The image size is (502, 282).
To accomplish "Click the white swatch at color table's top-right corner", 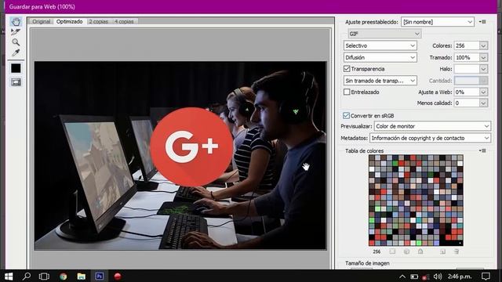I will pos(460,164).
